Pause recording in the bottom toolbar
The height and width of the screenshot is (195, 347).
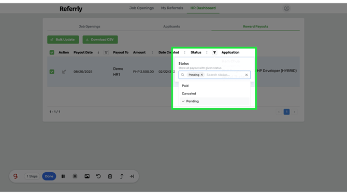[x=63, y=176]
